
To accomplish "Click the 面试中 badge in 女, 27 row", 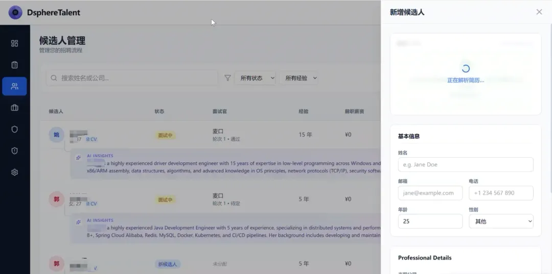I will point(165,200).
